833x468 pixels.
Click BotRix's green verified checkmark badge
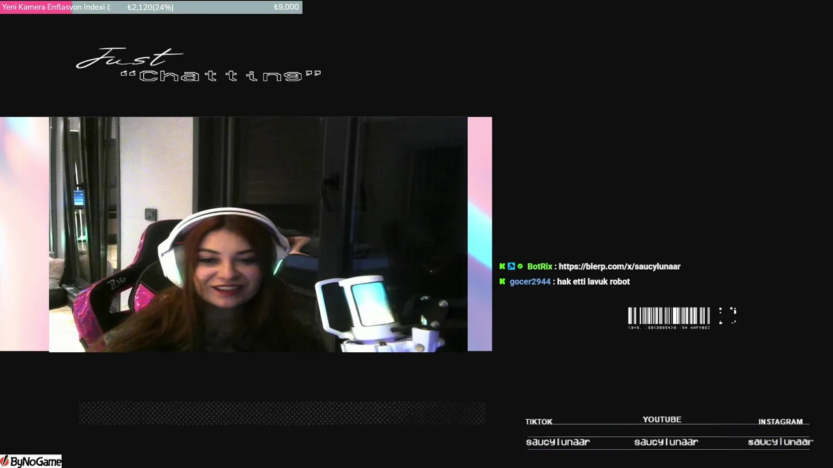[x=519, y=266]
